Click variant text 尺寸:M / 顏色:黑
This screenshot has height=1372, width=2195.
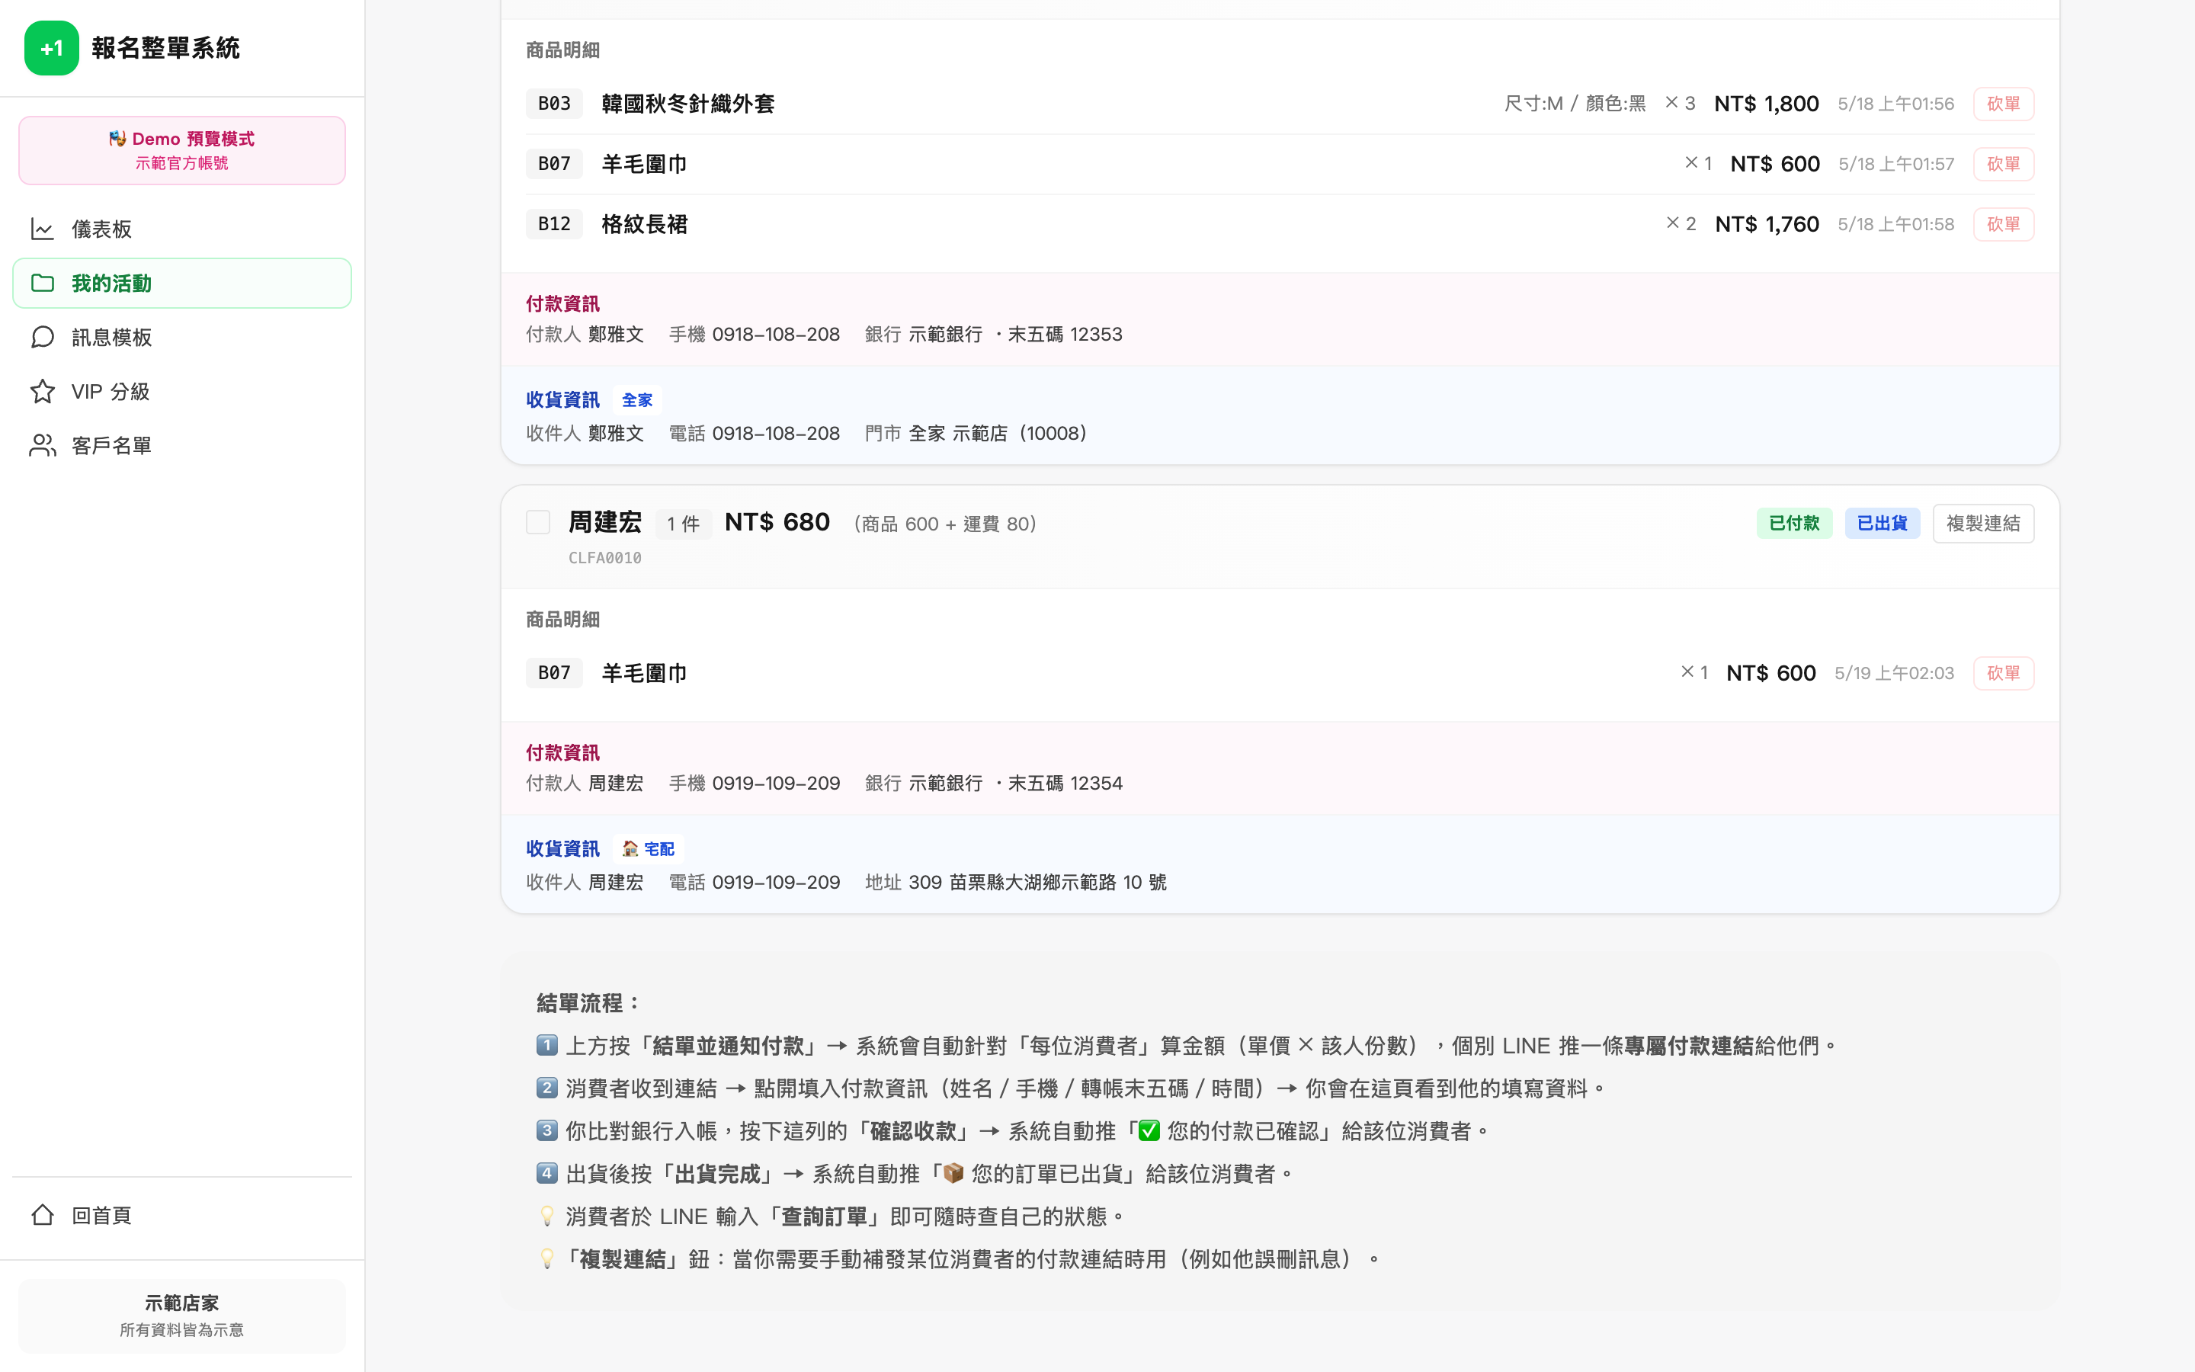1575,104
